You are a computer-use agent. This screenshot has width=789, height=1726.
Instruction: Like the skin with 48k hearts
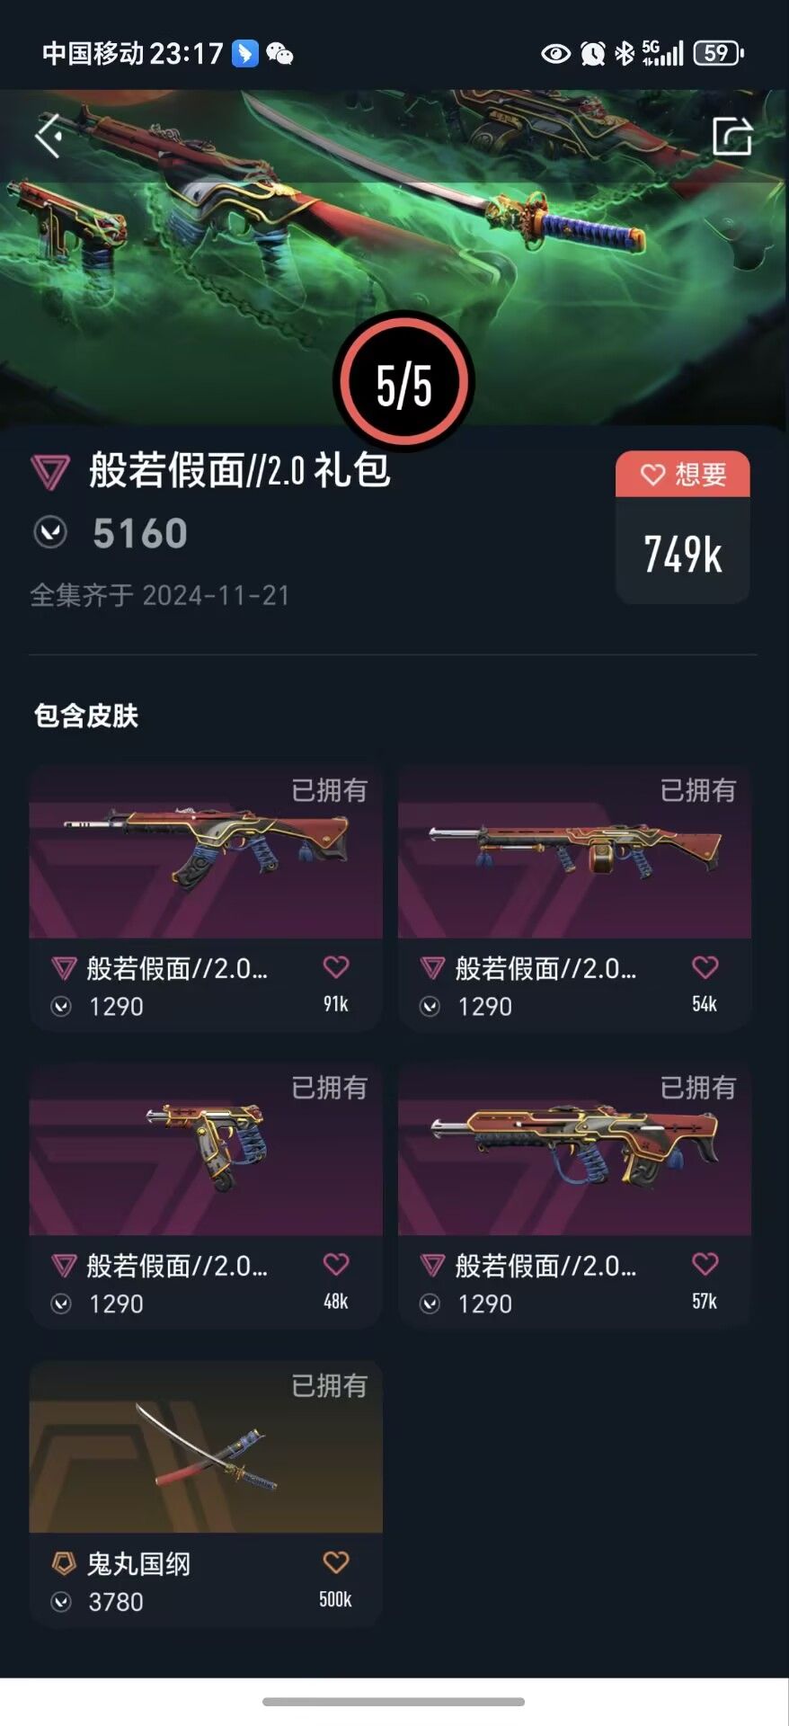coord(336,1264)
